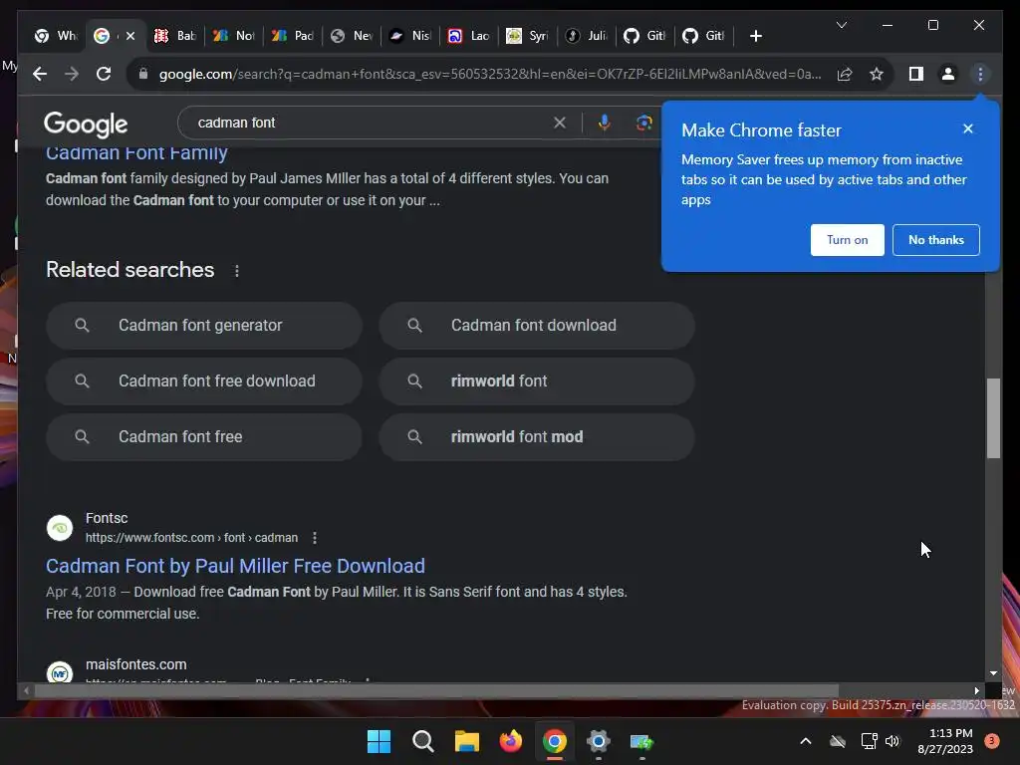The width and height of the screenshot is (1020, 765).
Task: Go back to the previous page
Action: [x=40, y=74]
